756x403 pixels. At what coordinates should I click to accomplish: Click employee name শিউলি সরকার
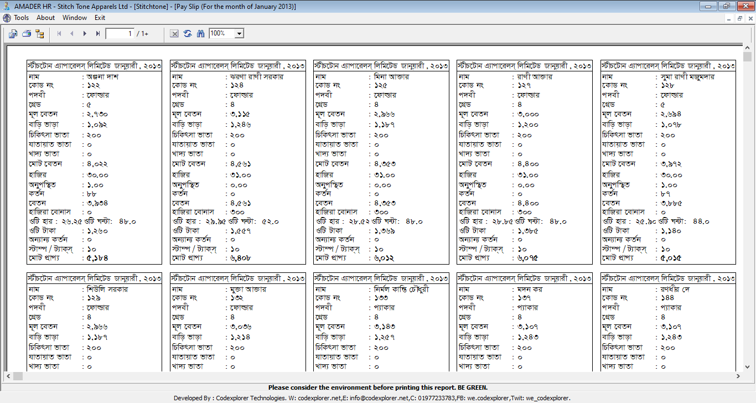[x=107, y=290]
